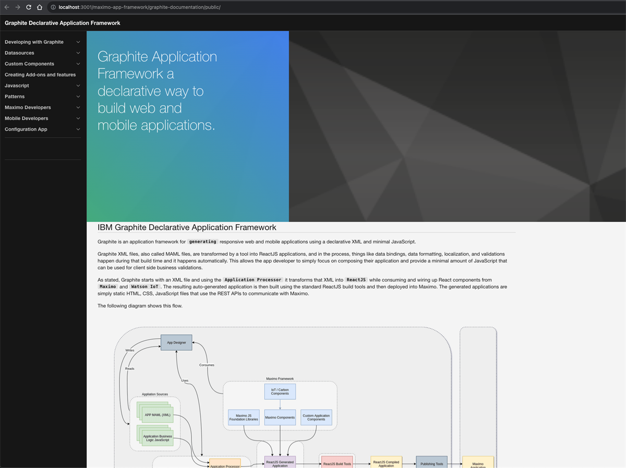This screenshot has height=468, width=626.
Task: Click the Maximo Components diagram box
Action: [280, 417]
